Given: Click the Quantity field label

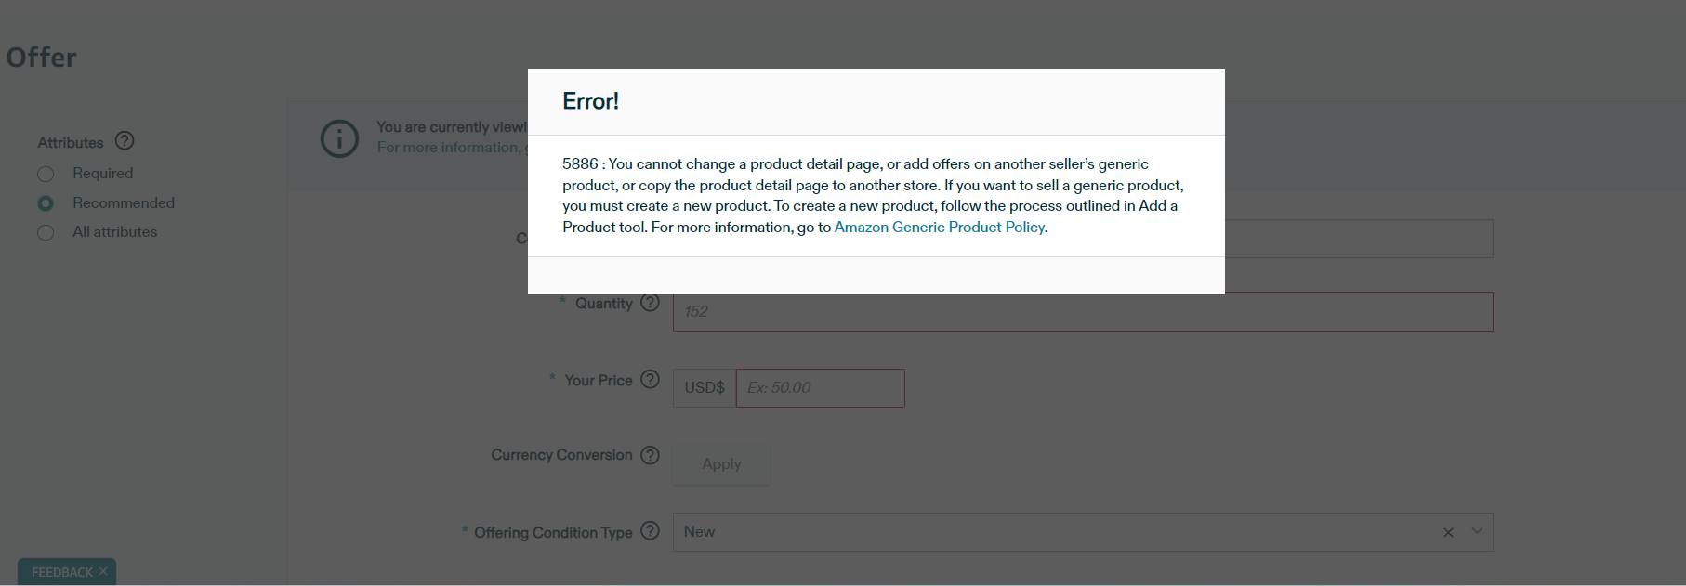Looking at the screenshot, I should point(603,304).
